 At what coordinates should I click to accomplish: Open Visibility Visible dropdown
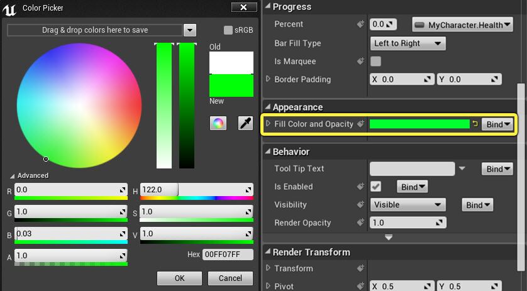coord(408,205)
